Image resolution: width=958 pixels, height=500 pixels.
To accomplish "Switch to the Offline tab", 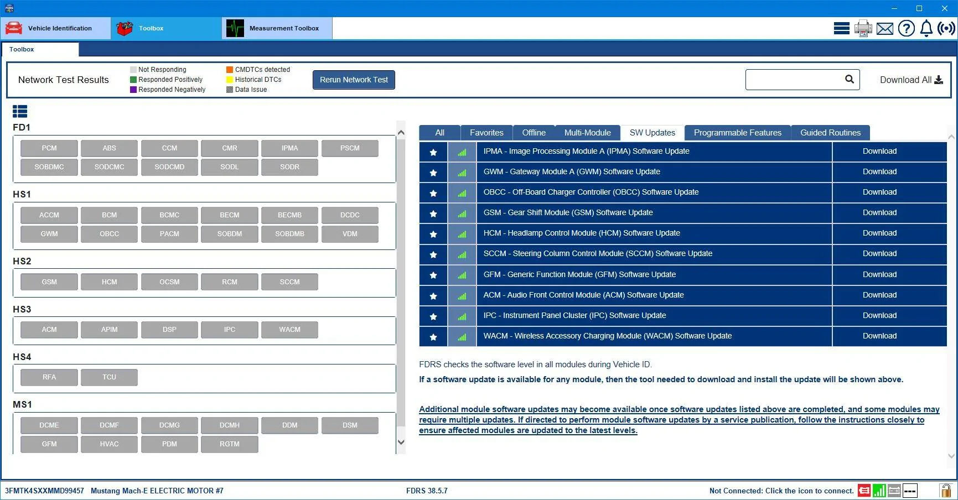I will pyautogui.click(x=534, y=133).
